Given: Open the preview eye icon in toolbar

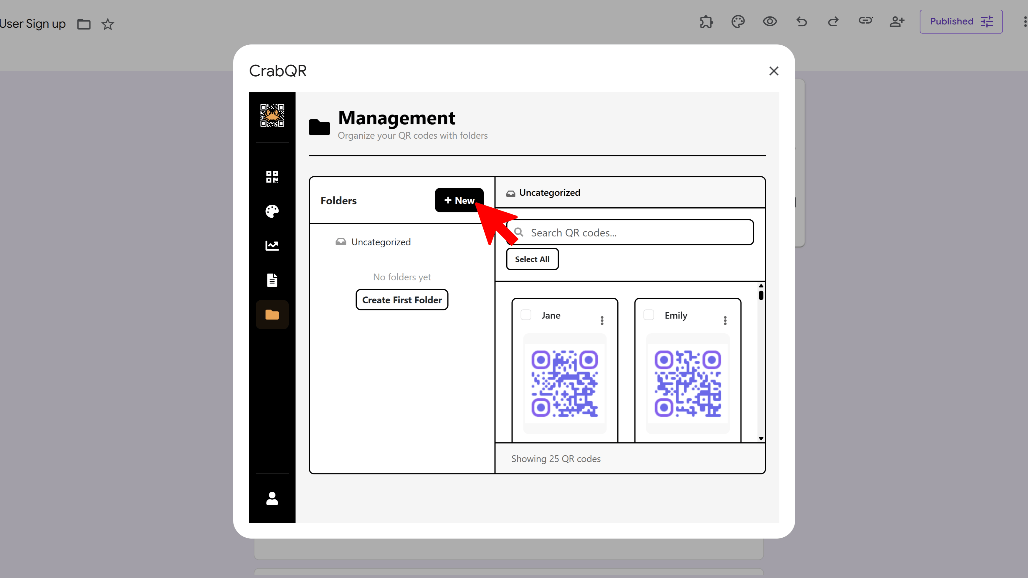Looking at the screenshot, I should click(770, 21).
